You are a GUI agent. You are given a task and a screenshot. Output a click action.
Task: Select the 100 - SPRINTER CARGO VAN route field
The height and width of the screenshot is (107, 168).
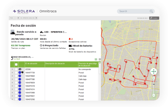[27, 18]
